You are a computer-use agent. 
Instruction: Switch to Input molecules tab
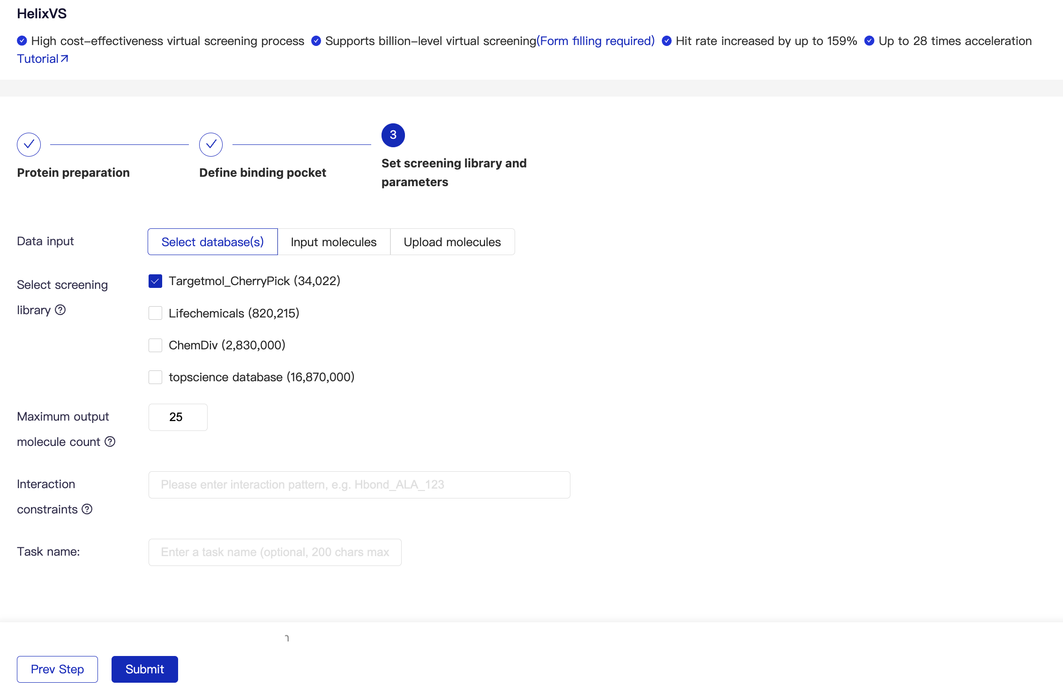click(334, 242)
